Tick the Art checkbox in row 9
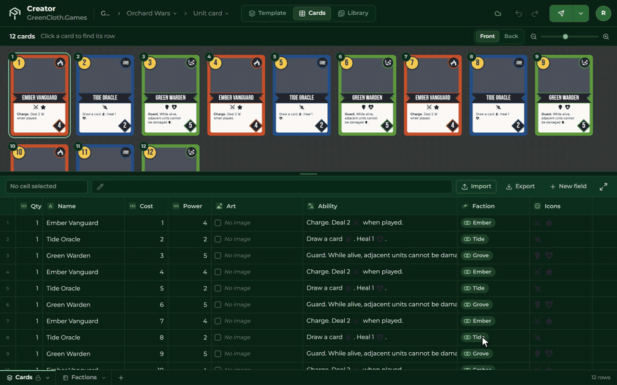This screenshot has width=617, height=385. tap(218, 354)
